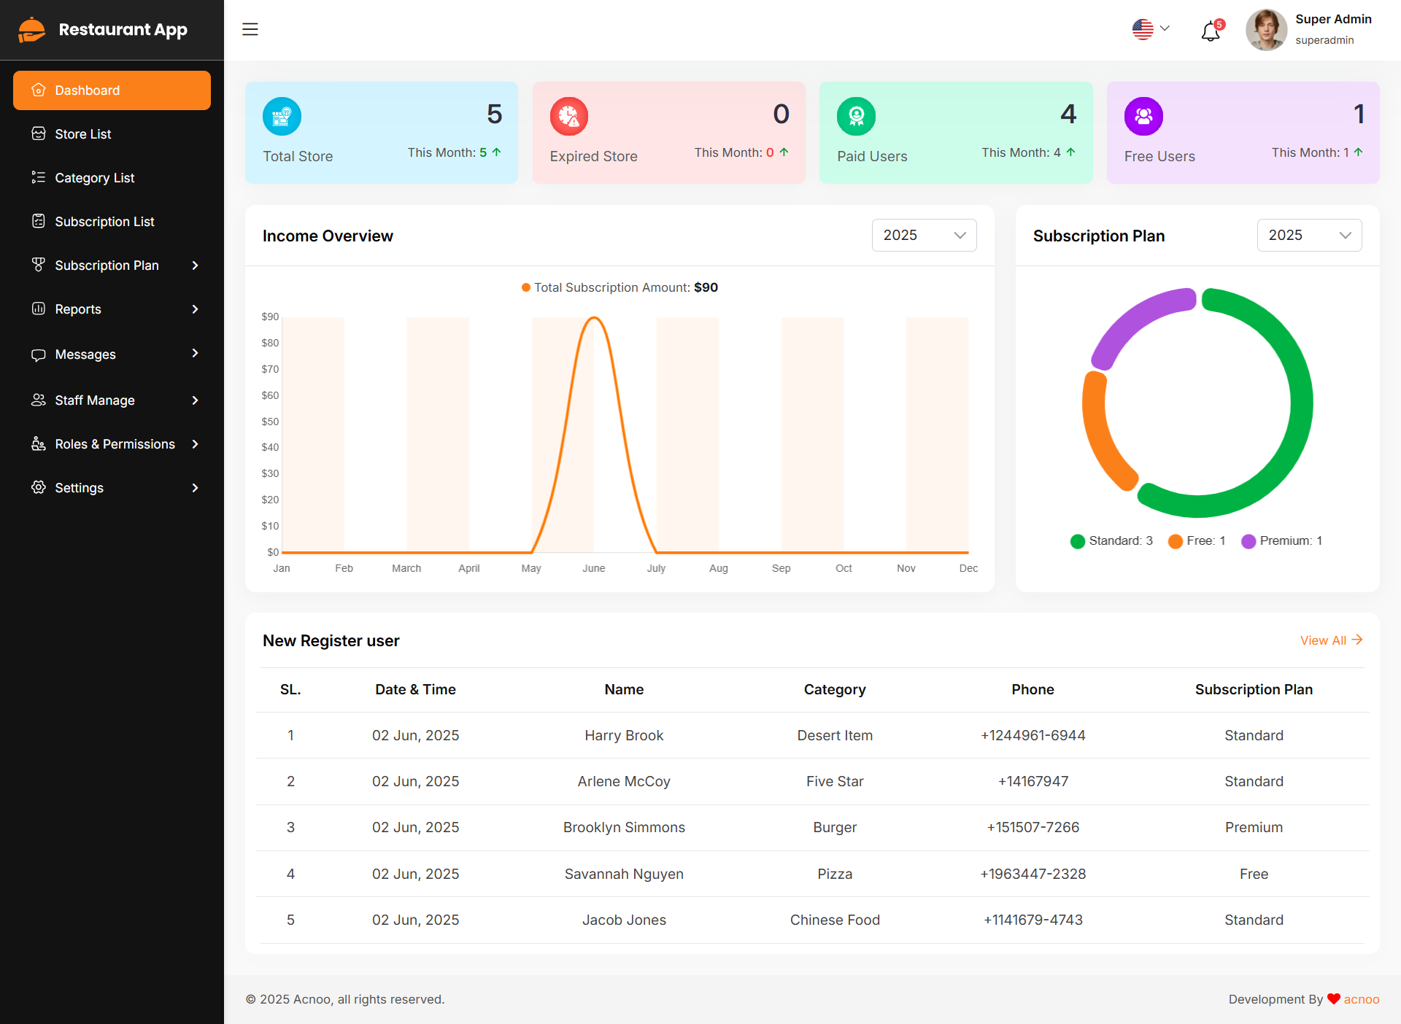Toggle the Premium legend item
This screenshot has width=1401, height=1024.
(1281, 541)
